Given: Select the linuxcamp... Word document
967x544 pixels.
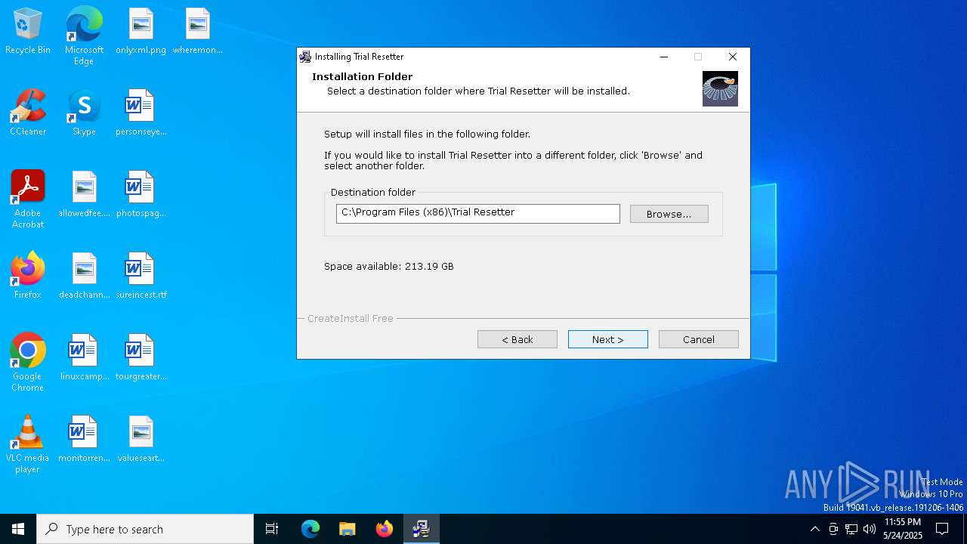Looking at the screenshot, I should (x=84, y=357).
